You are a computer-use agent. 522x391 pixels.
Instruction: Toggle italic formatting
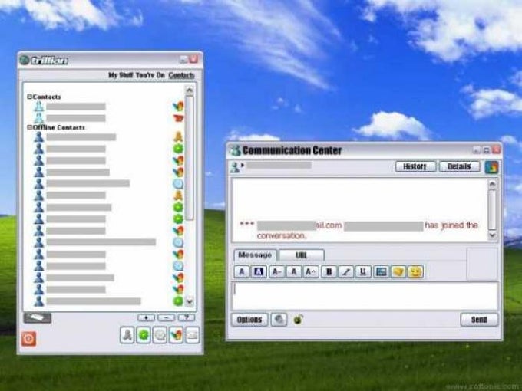click(346, 271)
